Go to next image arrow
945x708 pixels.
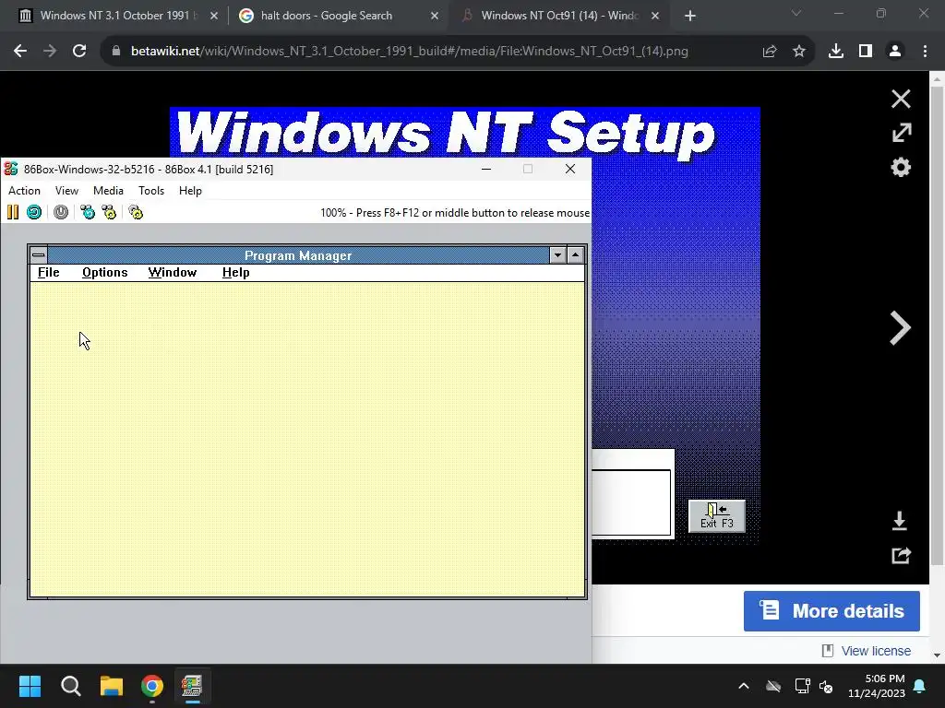tap(901, 328)
